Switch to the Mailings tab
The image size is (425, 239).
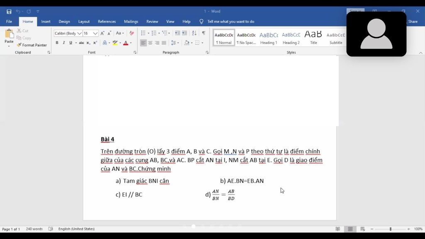pos(131,22)
